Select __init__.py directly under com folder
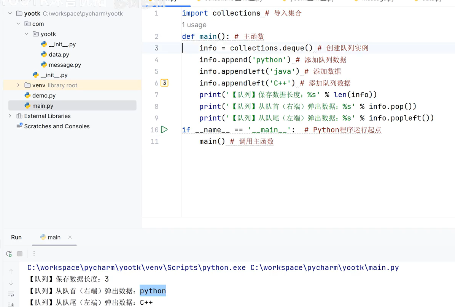This screenshot has height=307, width=455. [54, 75]
